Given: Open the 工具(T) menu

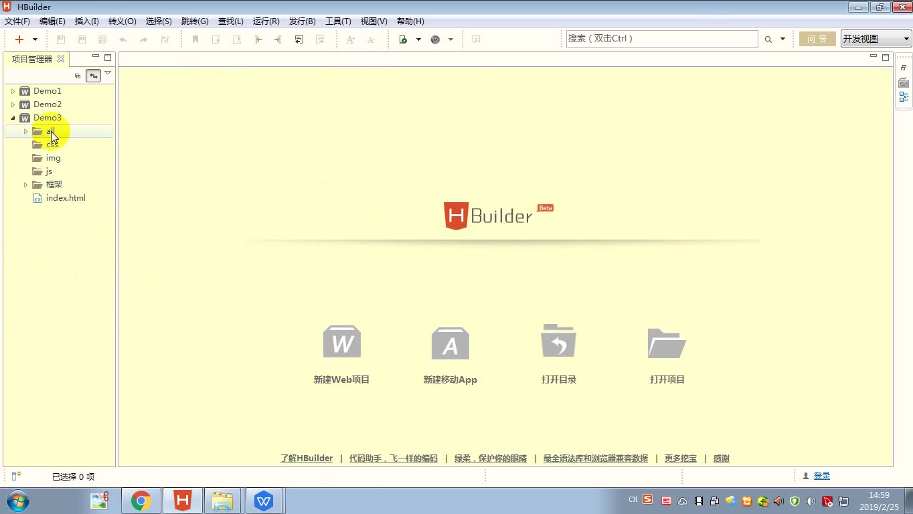Looking at the screenshot, I should [338, 21].
